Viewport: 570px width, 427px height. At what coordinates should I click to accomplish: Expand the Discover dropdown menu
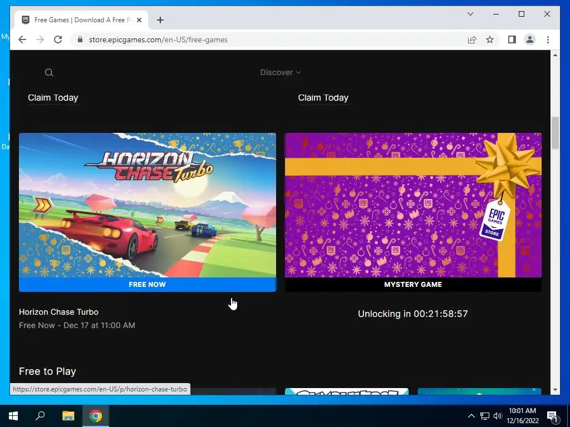click(281, 72)
